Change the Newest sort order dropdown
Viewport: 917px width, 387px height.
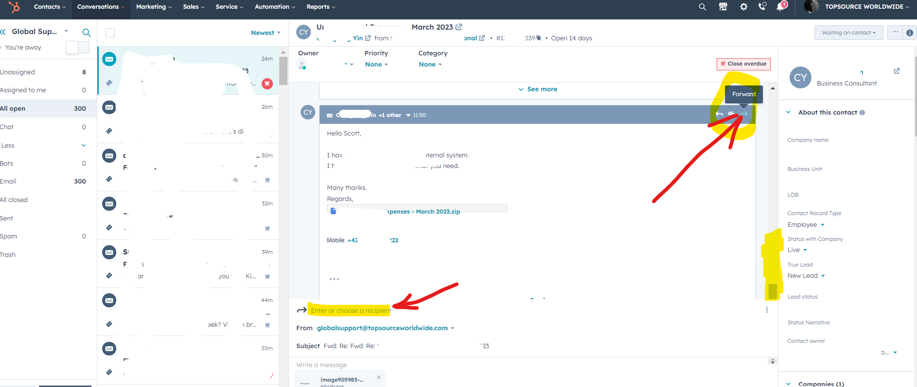tap(266, 33)
